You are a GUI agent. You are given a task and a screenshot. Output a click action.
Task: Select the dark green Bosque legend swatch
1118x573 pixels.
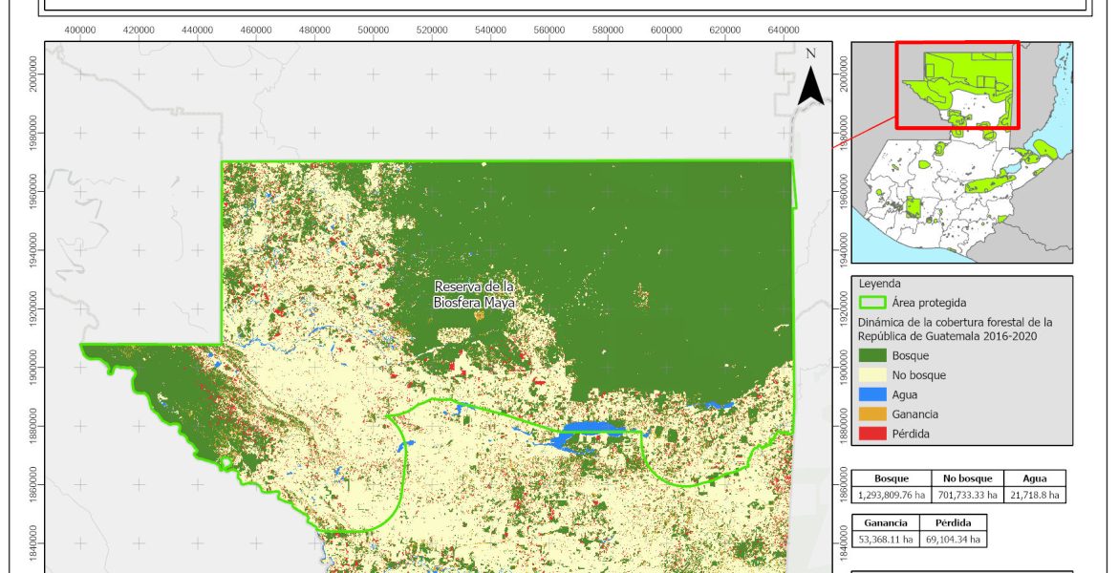point(871,355)
